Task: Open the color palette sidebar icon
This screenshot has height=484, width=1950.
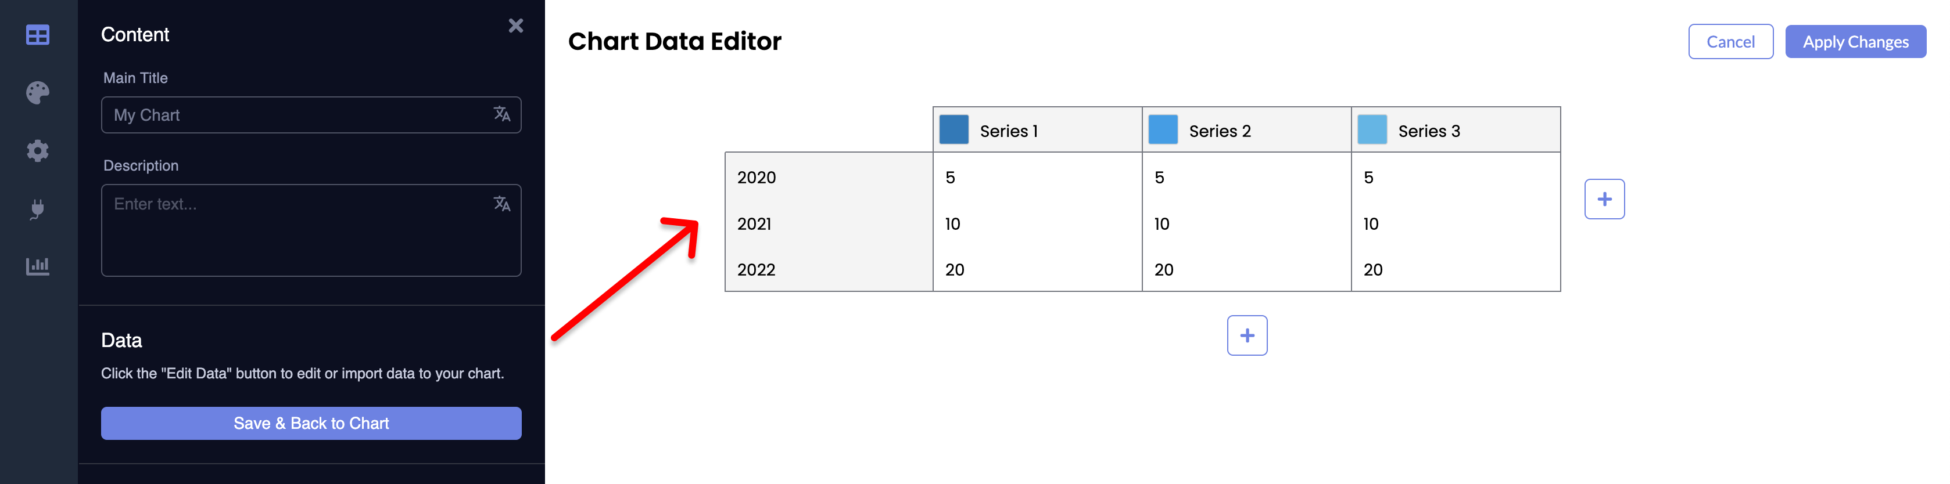Action: click(x=38, y=93)
